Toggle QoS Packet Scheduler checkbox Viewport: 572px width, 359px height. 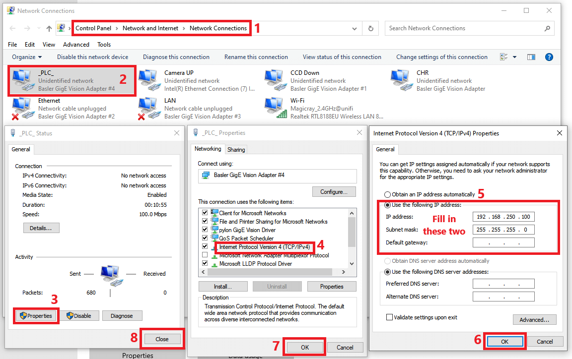pos(205,238)
